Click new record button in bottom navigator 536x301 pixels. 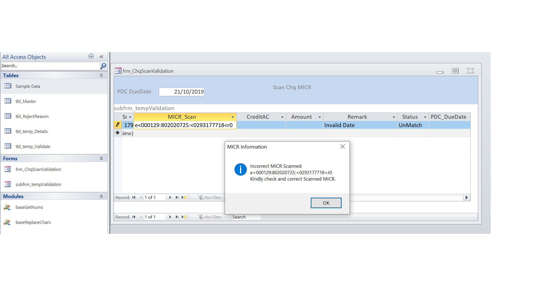tap(184, 217)
